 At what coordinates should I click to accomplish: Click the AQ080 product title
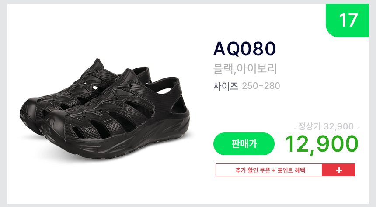tap(244, 49)
